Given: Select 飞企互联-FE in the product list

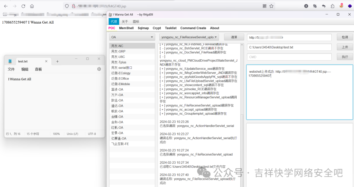Looking at the screenshot, I should [x=132, y=144].
